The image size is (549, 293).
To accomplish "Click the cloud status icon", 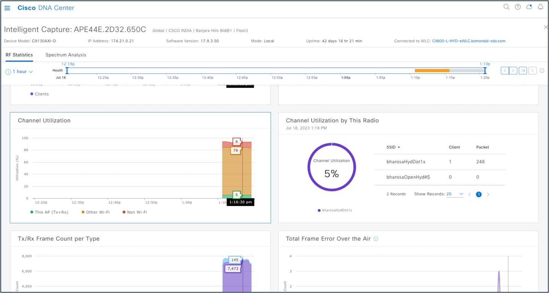I will (529, 7).
